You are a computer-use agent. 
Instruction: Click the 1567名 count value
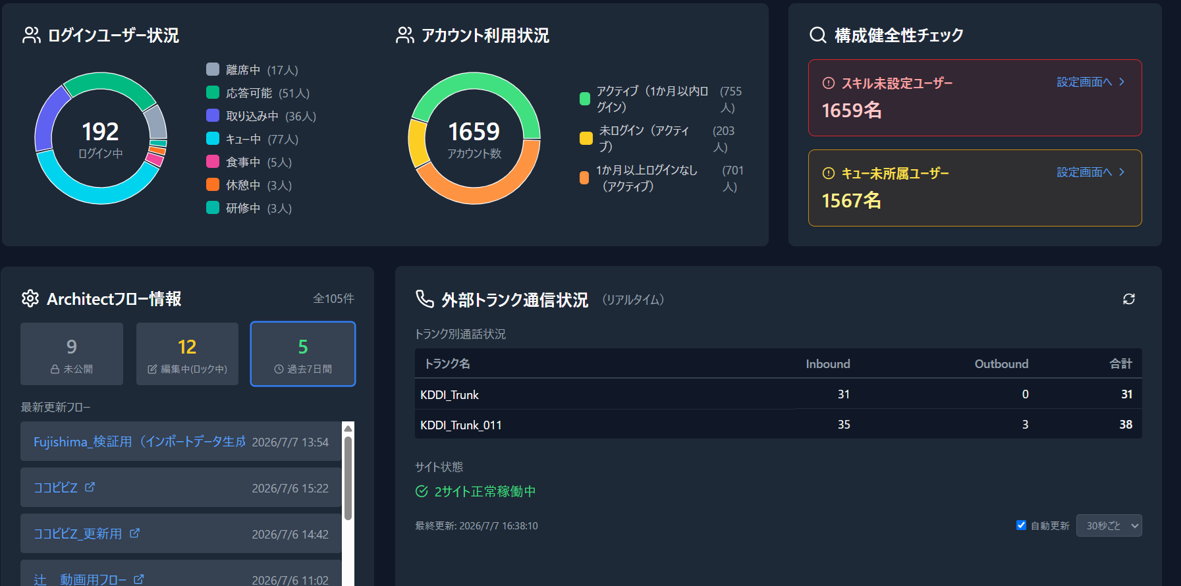coord(852,200)
